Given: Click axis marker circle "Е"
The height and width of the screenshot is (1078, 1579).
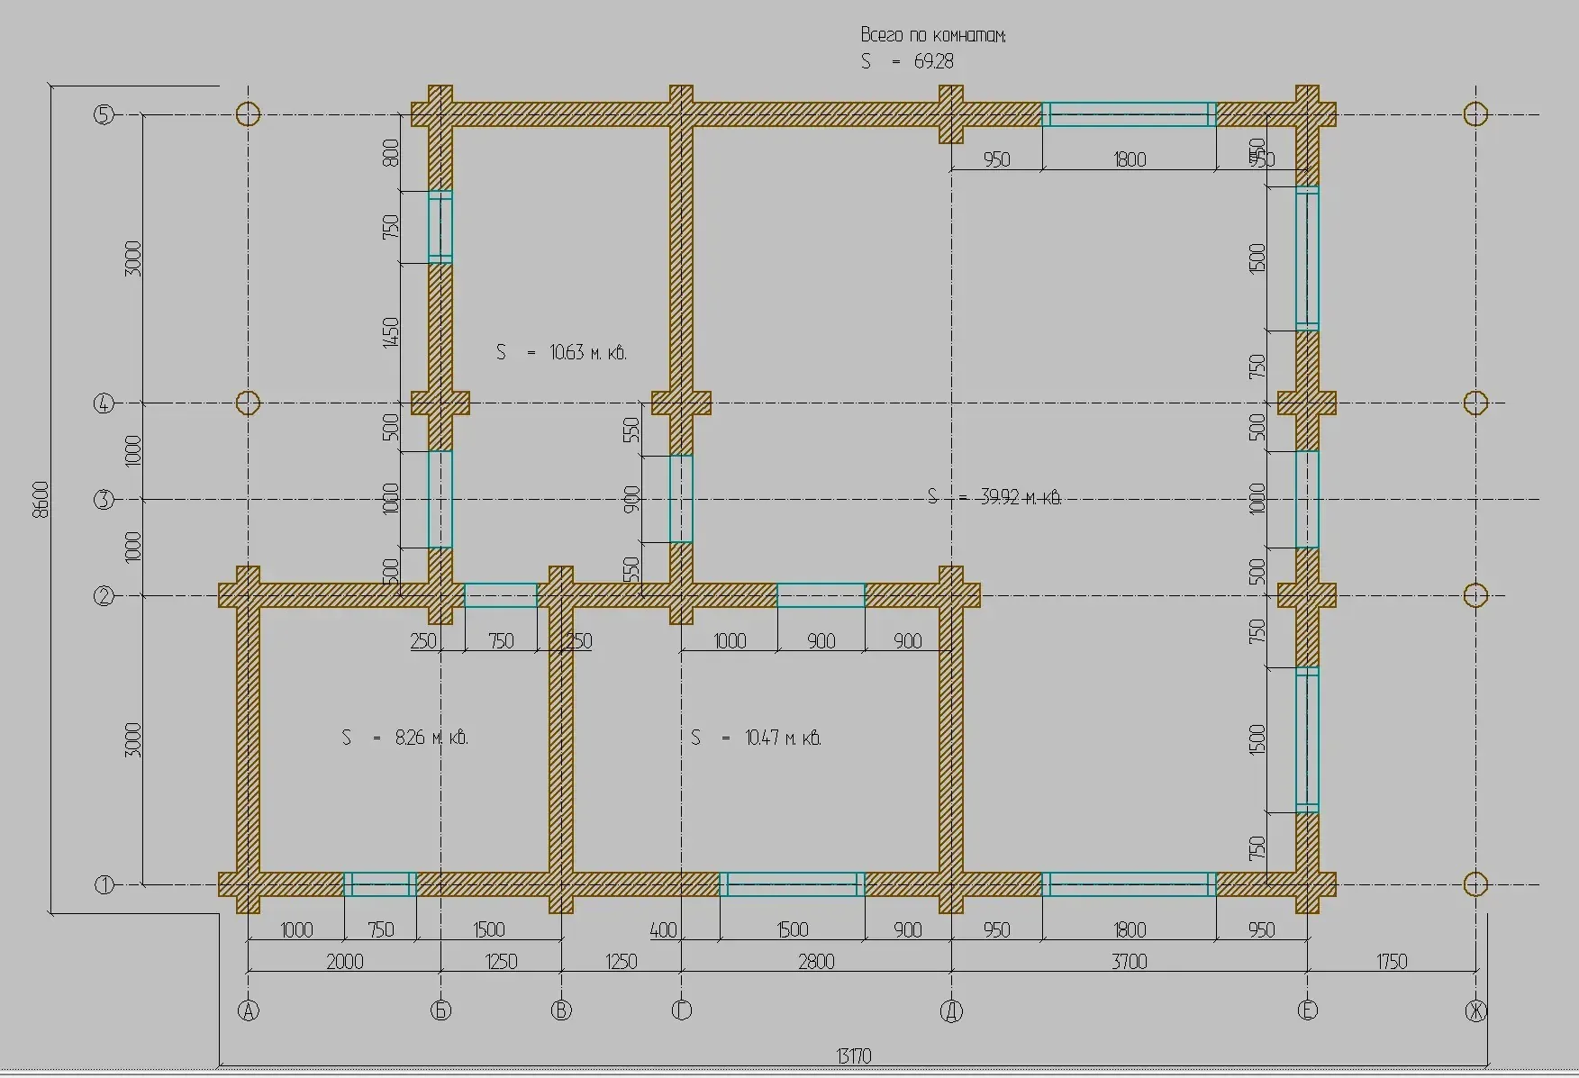Looking at the screenshot, I should click(x=1308, y=1010).
